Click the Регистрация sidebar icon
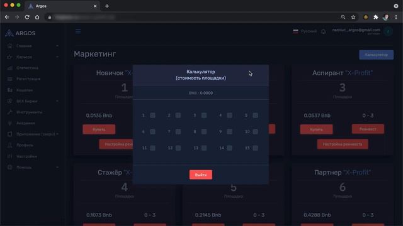403x226 pixels. (x=10, y=79)
